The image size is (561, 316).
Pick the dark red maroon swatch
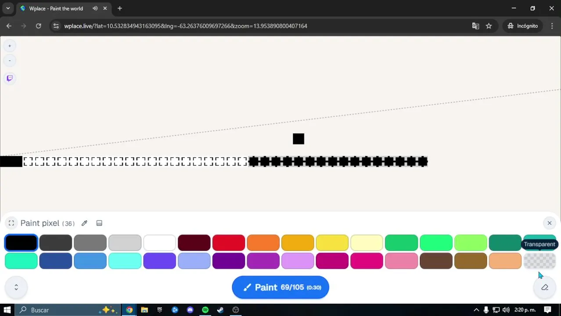tap(194, 243)
